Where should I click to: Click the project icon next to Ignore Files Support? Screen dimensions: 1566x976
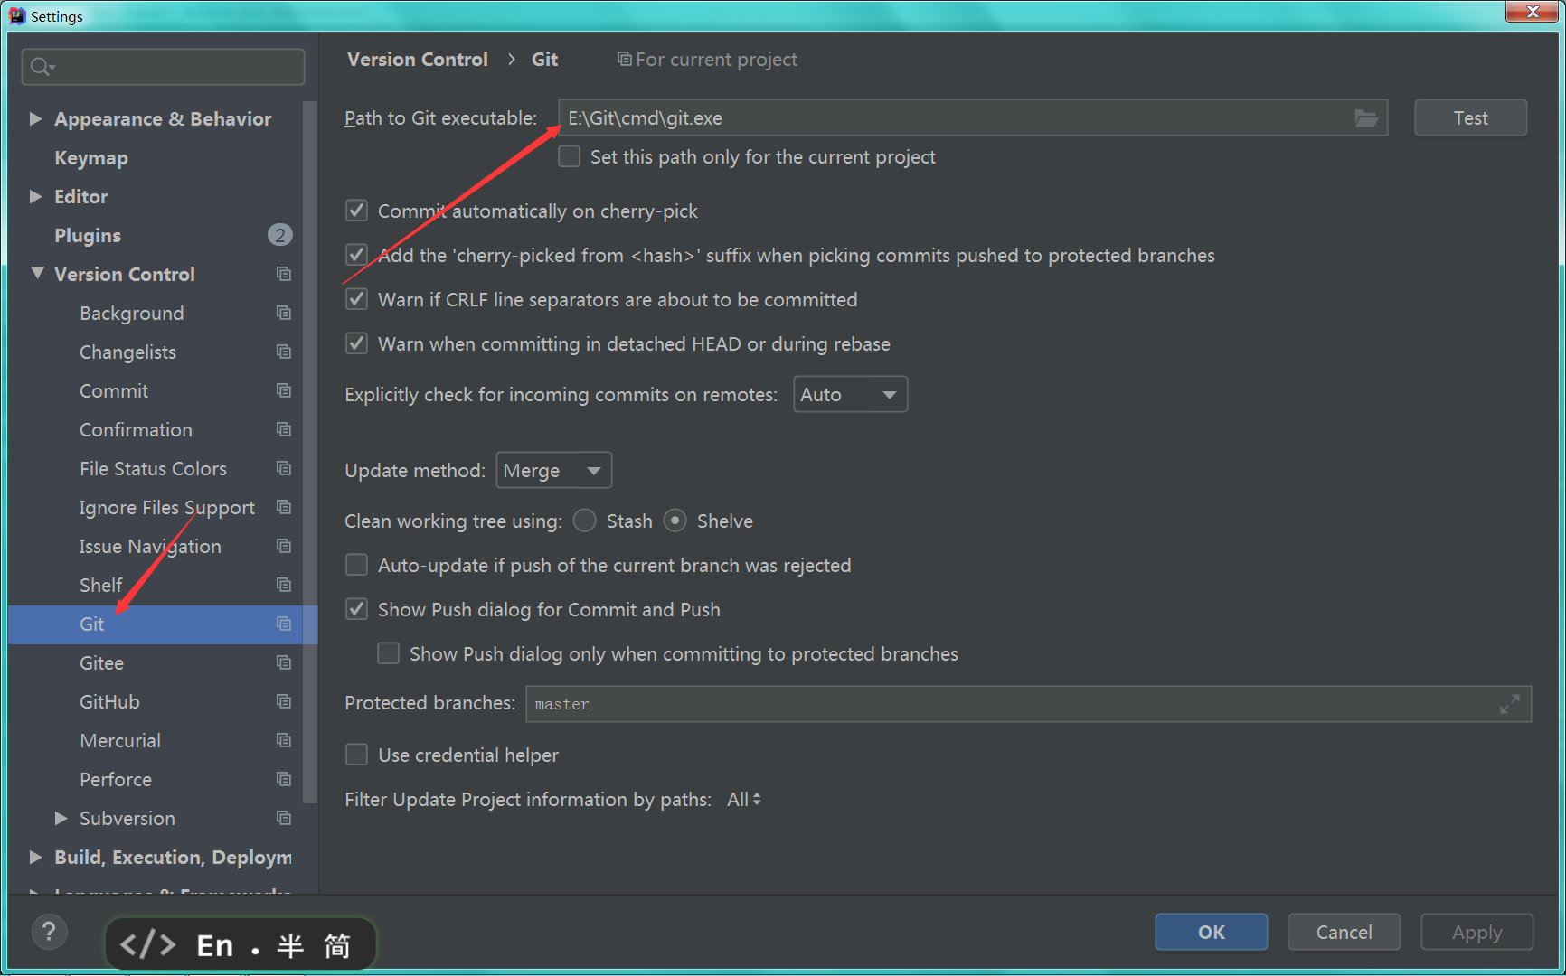tap(284, 507)
